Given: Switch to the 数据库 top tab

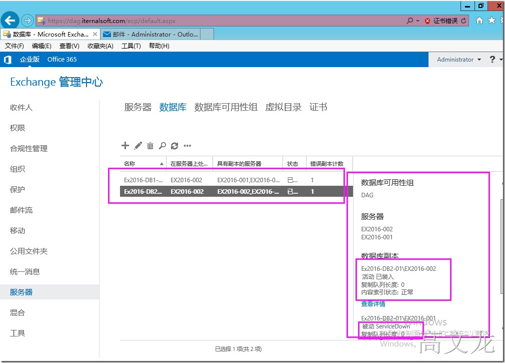Looking at the screenshot, I should [172, 107].
